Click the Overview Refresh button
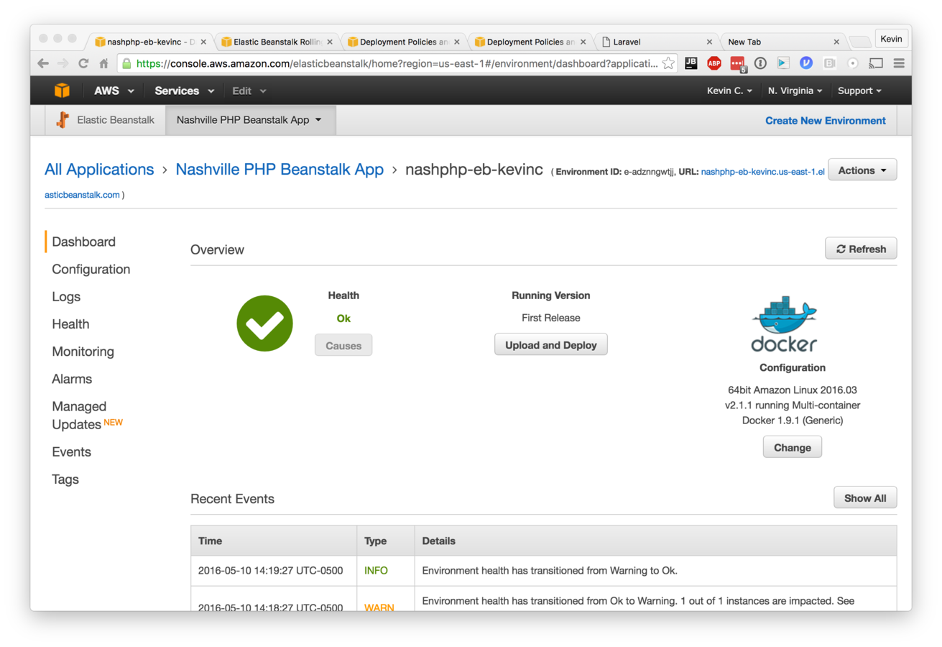 click(x=861, y=249)
